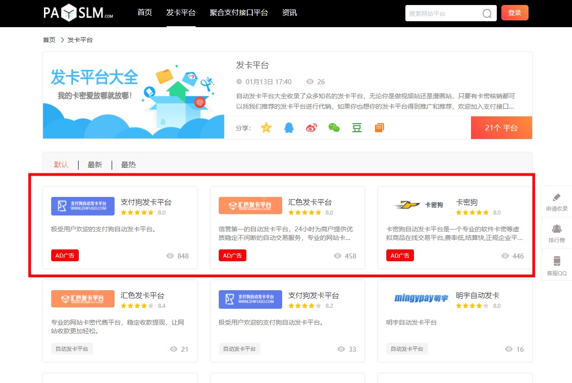Select the 最热 sort tab
The height and width of the screenshot is (383, 572).
[x=128, y=165]
